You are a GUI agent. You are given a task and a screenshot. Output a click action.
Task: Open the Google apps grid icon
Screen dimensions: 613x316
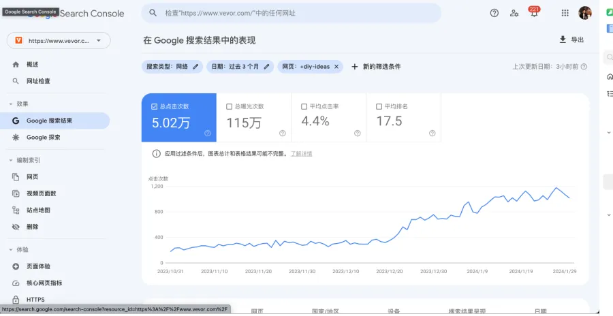point(565,13)
